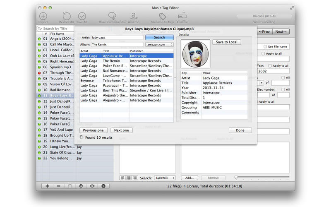Click the plus icon in bottom bar

(x=48, y=186)
